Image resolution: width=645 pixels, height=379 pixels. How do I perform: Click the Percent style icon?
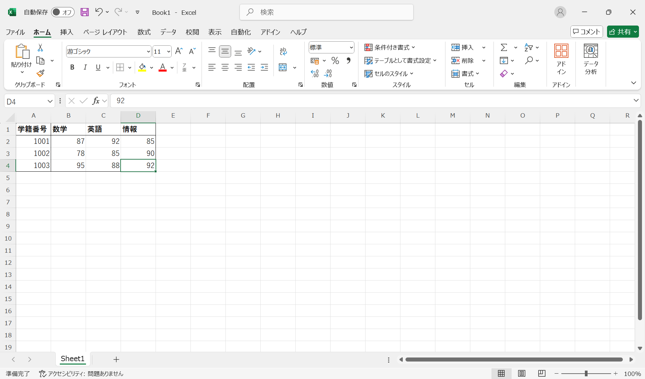click(x=335, y=61)
